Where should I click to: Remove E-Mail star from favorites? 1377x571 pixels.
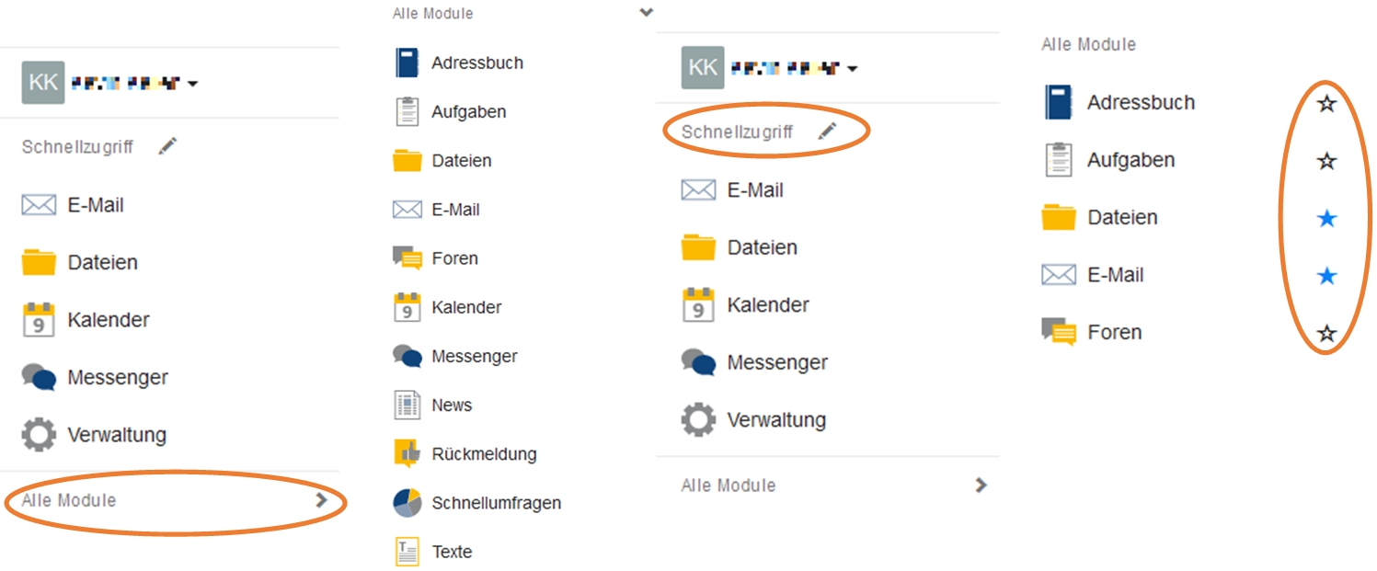tap(1325, 276)
